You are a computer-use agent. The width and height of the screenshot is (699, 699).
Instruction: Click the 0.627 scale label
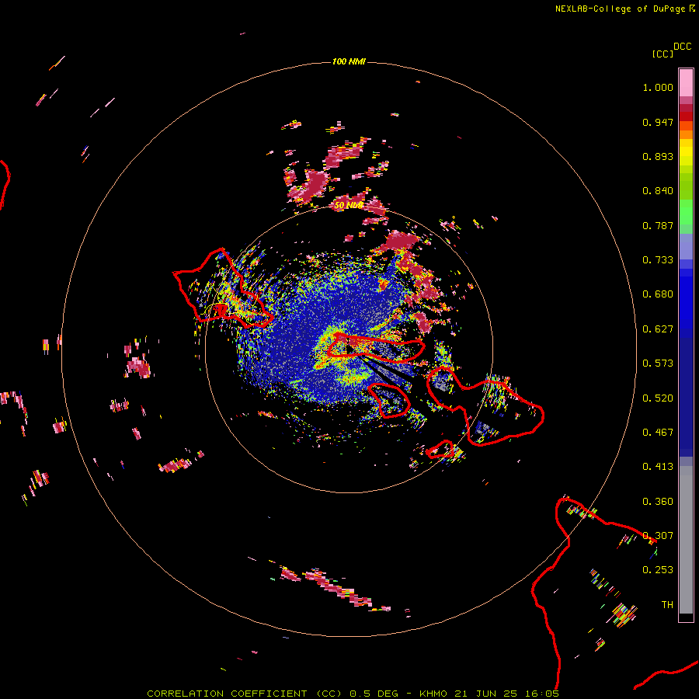coord(658,329)
